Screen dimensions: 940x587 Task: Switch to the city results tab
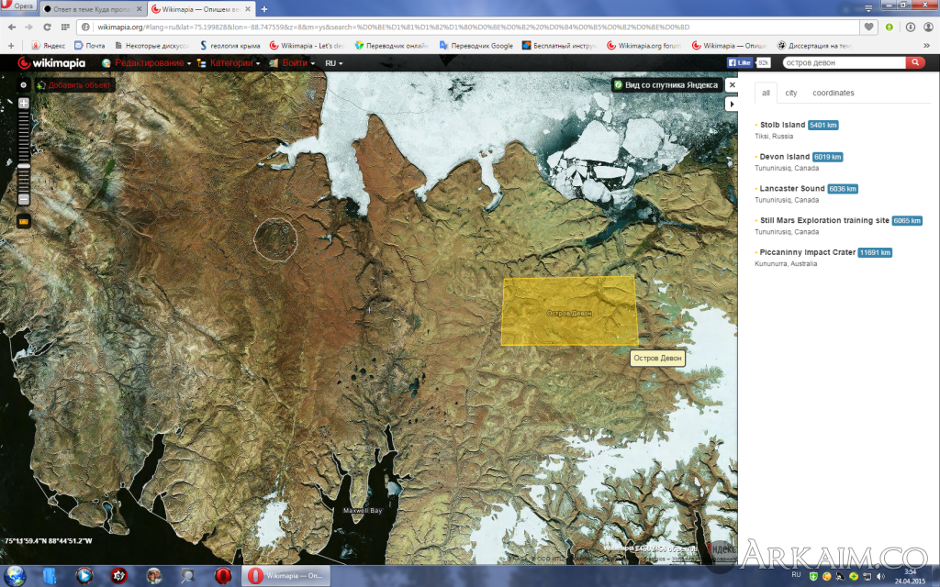click(790, 93)
